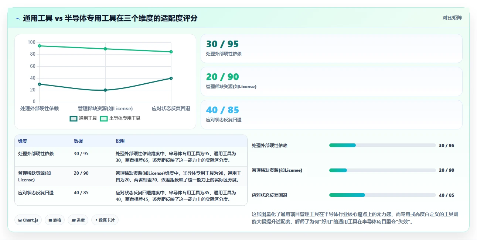The image size is (477, 240).
Task: Click the icon inside the 表格 chip
Action: tap(50, 220)
